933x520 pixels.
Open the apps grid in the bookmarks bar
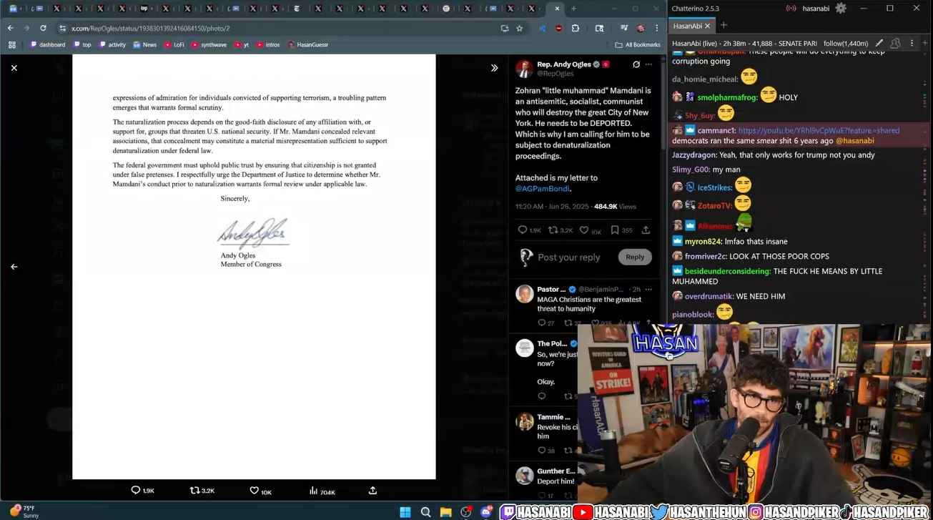pos(11,44)
